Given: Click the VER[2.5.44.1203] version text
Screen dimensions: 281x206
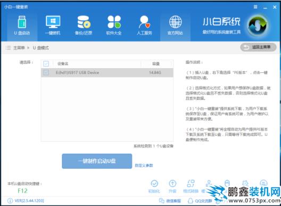Looking at the screenshot, I should (29, 201).
